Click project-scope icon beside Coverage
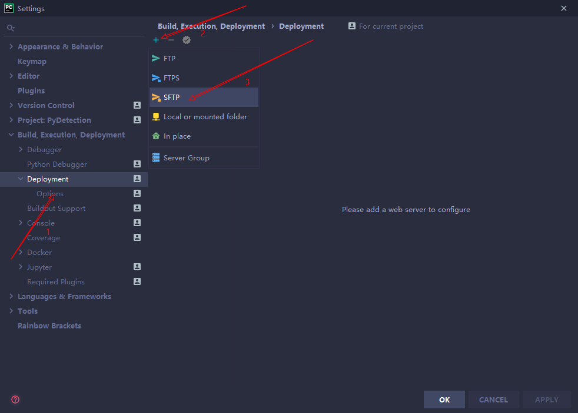Viewport: 578px width, 413px height. tap(137, 237)
